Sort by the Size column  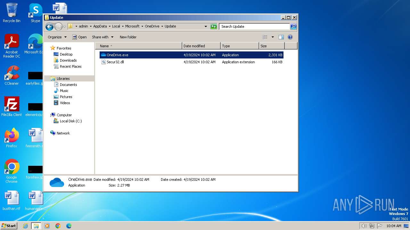272,46
